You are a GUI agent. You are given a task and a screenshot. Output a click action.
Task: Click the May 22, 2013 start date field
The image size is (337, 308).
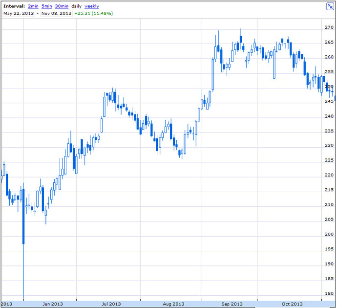click(19, 13)
